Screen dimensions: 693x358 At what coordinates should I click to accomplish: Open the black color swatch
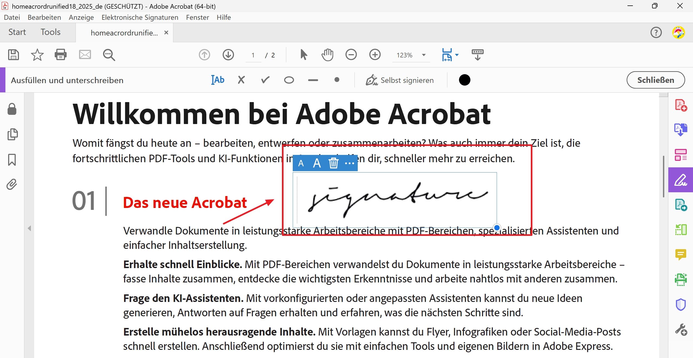[x=465, y=80]
